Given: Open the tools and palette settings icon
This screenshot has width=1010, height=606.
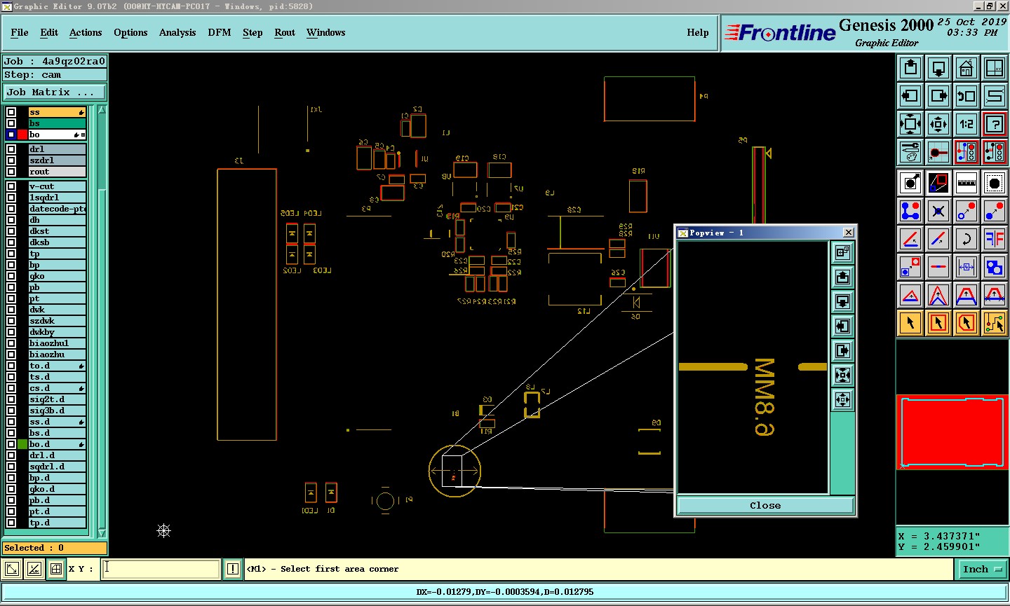Looking at the screenshot, I should (910, 152).
